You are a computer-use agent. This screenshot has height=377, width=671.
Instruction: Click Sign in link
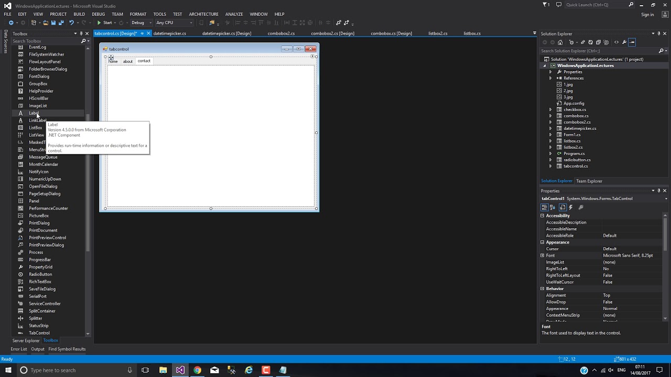coord(647,15)
